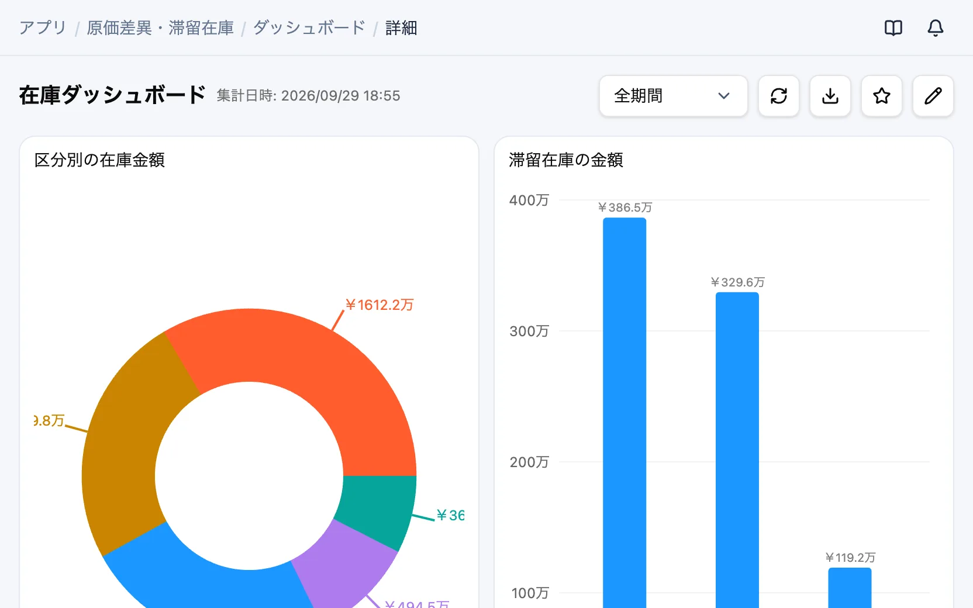
Task: Select 詳細 breadcrumb item
Action: coord(401,27)
